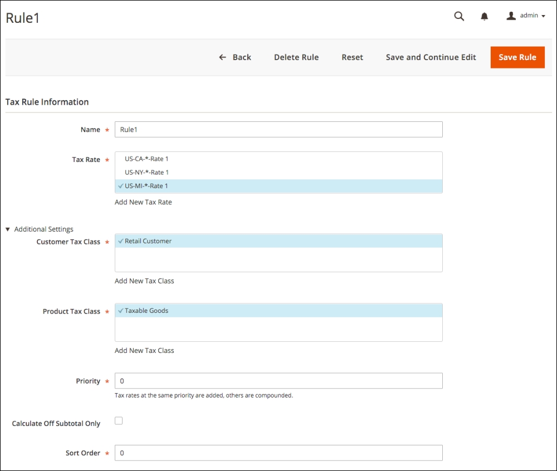This screenshot has width=557, height=471.
Task: Enable Calculate Off Subtotal Only checkbox
Action: pyautogui.click(x=119, y=421)
